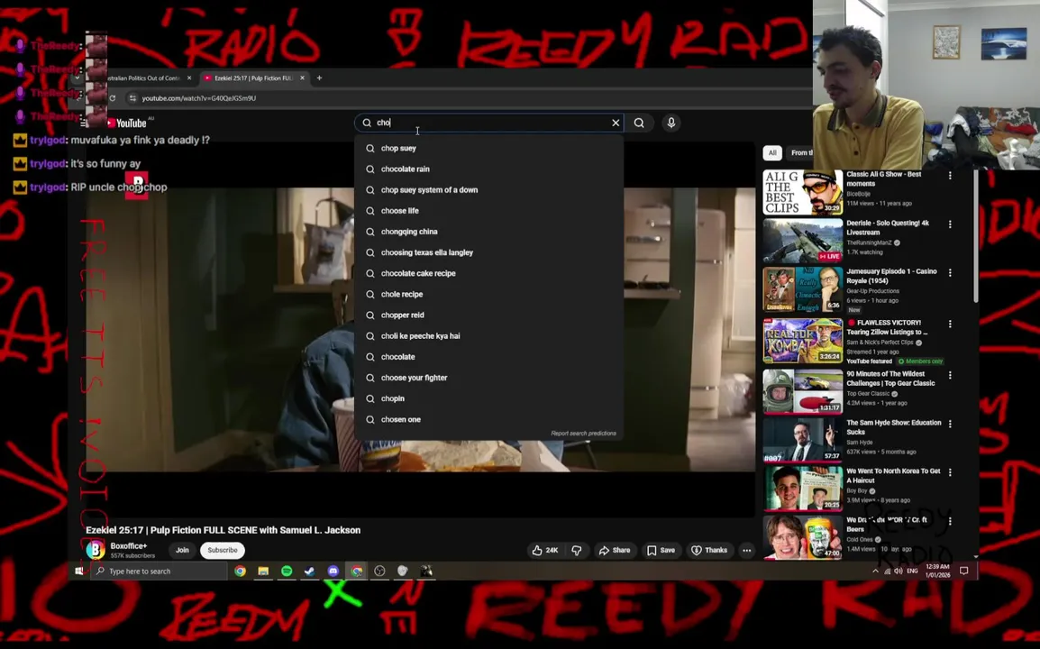This screenshot has height=649, width=1040.
Task: Choose 'chocolate cake recipe' suggestion
Action: [x=489, y=273]
